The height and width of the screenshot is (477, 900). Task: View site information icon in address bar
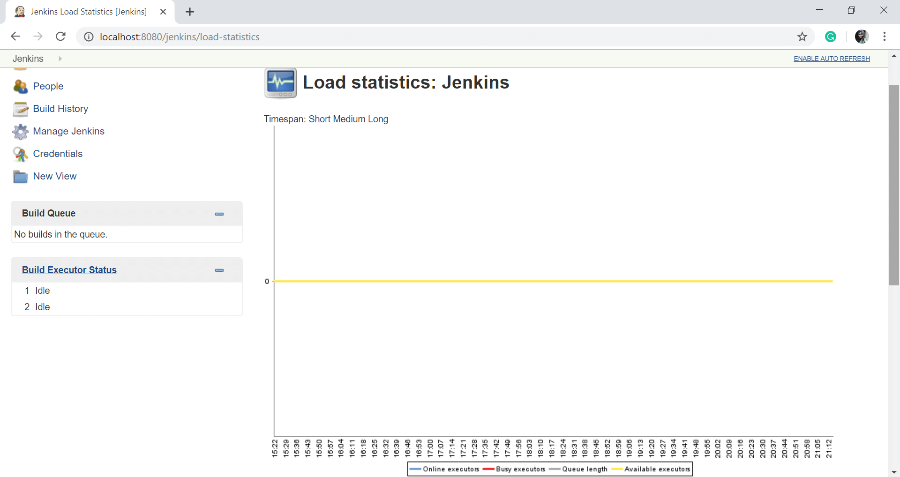[89, 37]
